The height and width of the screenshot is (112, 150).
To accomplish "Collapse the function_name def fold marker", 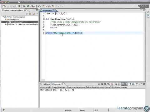I will pyautogui.click(x=45, y=19).
